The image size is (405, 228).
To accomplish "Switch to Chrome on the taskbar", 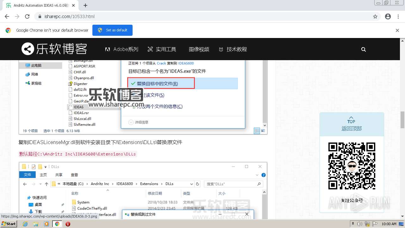I will 57,224.
